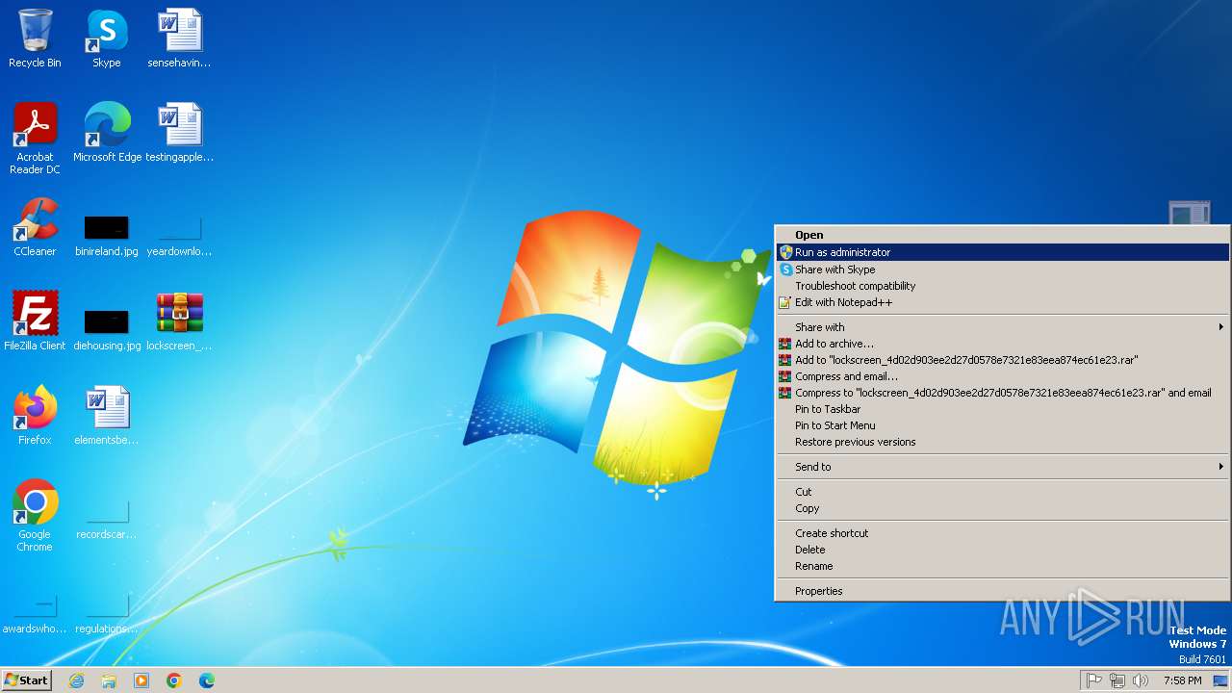Choose Share with Skype
The image size is (1232, 693).
pyautogui.click(x=1003, y=269)
